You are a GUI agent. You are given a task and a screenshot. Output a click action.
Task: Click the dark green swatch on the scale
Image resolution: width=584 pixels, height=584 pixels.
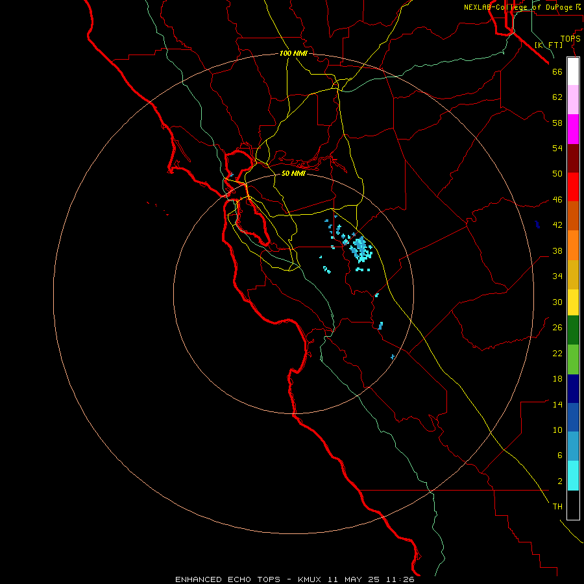[x=573, y=330]
